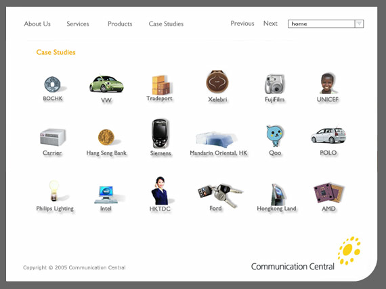Select the Philips Lighting label
The image size is (386, 289).
click(55, 209)
